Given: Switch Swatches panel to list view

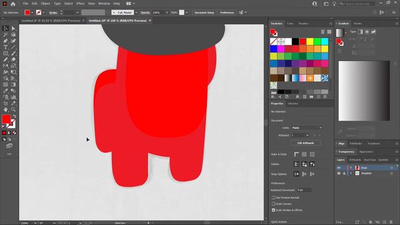Looking at the screenshot, I should pyautogui.click(x=322, y=32).
